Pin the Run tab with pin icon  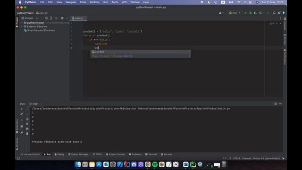tap(22, 132)
